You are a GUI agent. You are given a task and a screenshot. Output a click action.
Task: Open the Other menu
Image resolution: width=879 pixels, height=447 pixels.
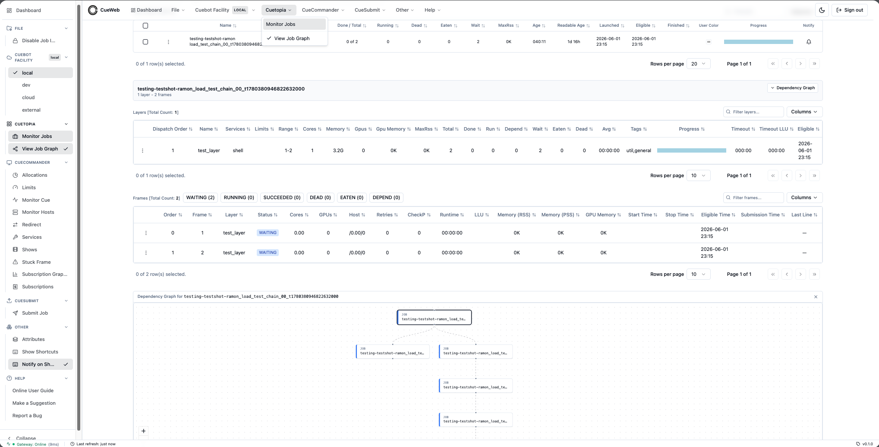pyautogui.click(x=405, y=10)
